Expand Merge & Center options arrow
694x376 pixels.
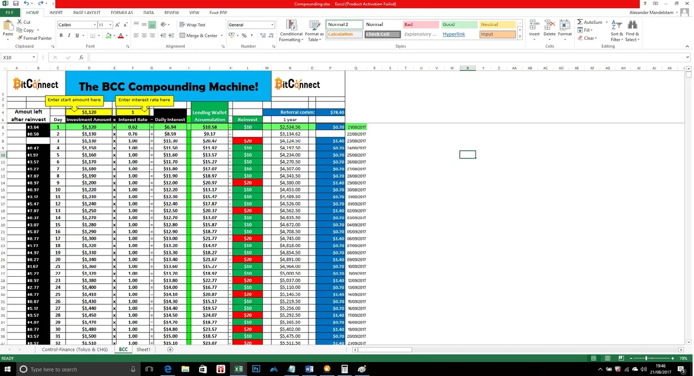pos(221,36)
